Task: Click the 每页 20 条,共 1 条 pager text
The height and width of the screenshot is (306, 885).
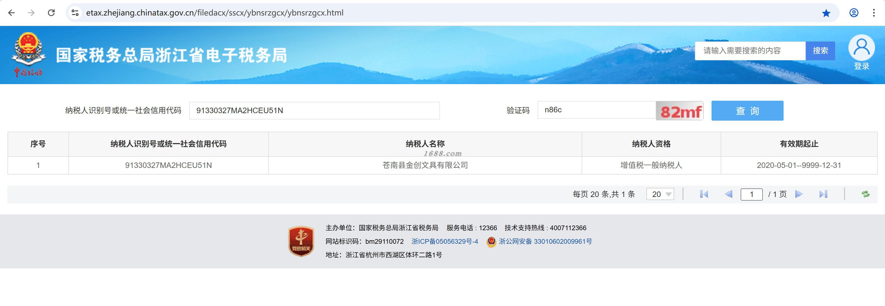Action: [604, 195]
